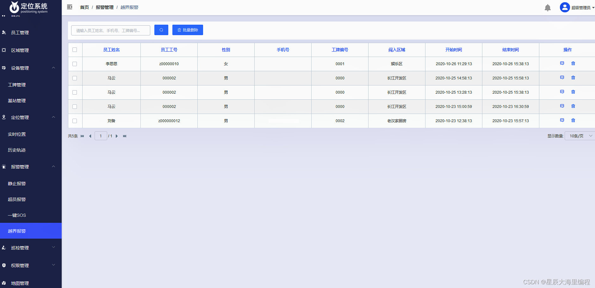
Task: Click 报警管理 breadcrumb link
Action: click(x=105, y=7)
